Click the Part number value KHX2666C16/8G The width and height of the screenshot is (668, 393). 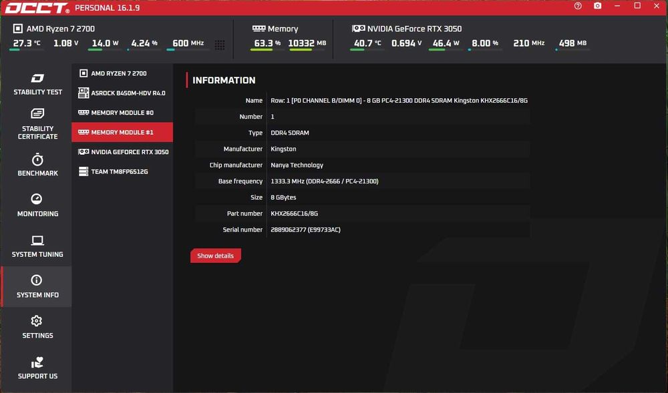[x=294, y=214]
